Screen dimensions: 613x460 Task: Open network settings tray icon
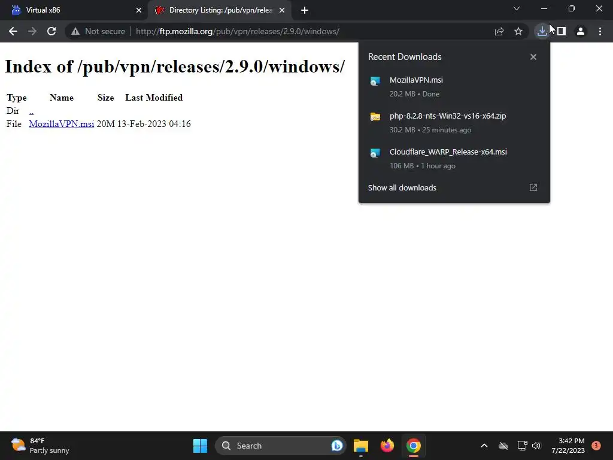click(522, 446)
